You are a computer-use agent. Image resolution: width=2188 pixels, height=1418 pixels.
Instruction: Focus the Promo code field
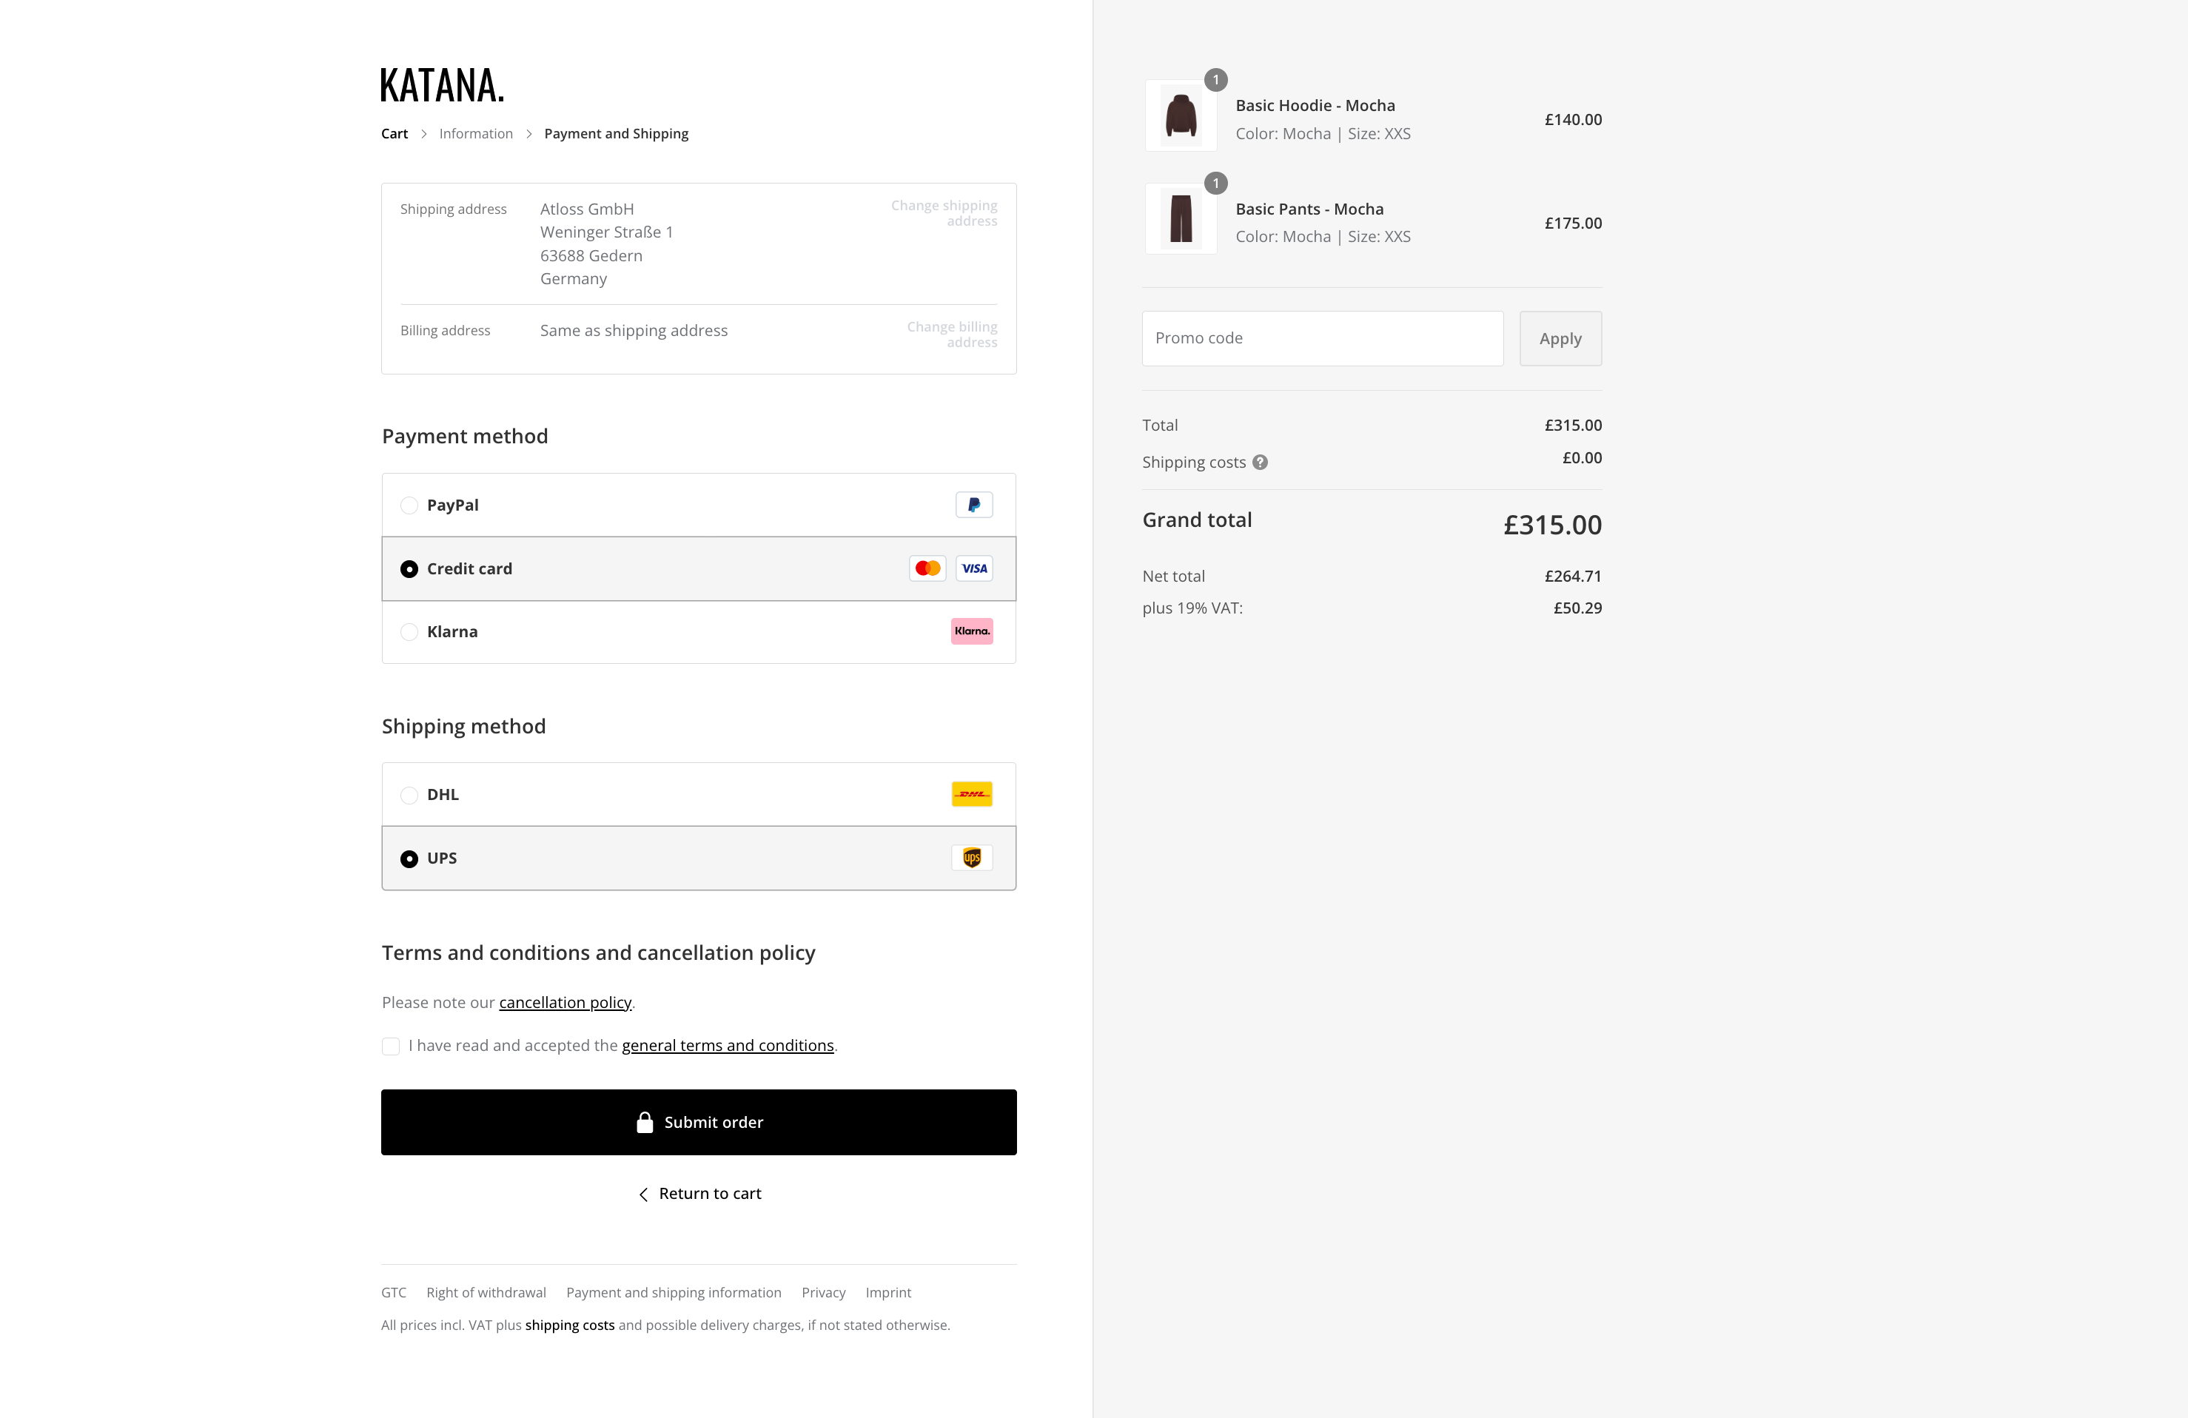tap(1322, 338)
